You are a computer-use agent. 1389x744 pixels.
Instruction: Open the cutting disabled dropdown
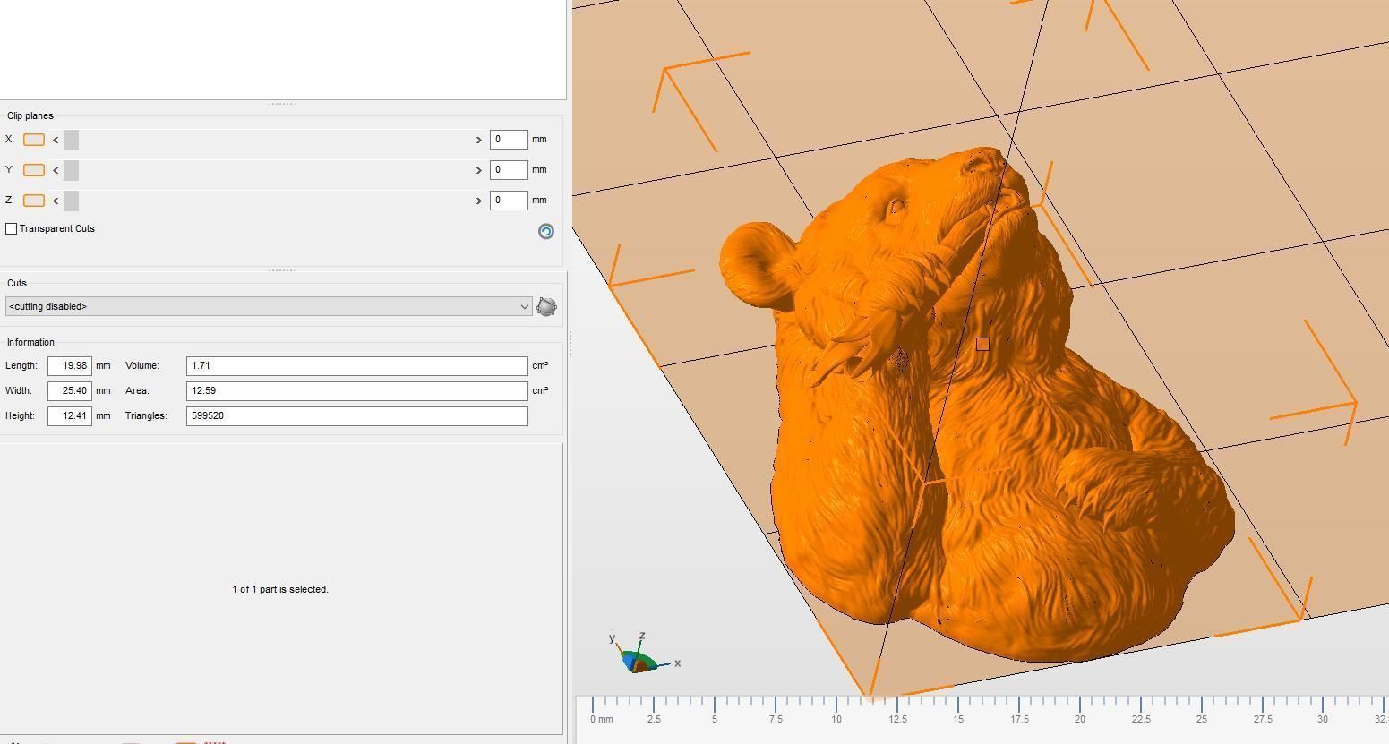pyautogui.click(x=269, y=307)
